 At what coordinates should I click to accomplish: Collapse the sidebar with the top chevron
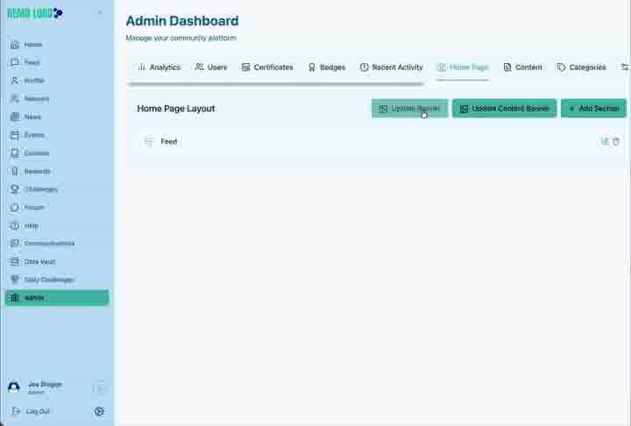pos(99,13)
